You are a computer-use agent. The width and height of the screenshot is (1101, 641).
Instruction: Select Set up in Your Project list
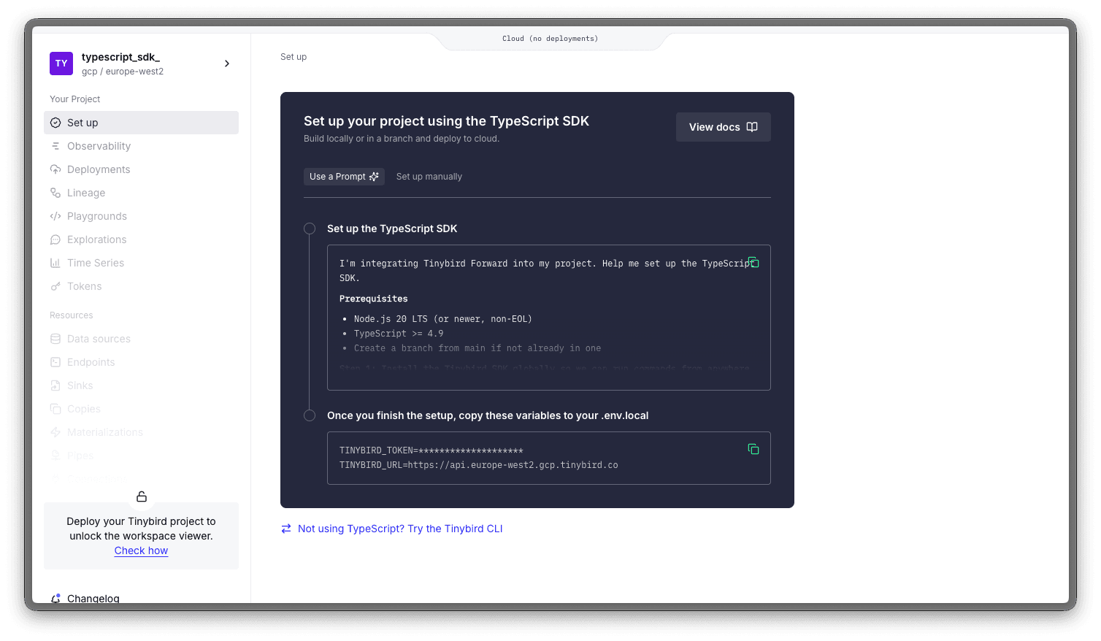[82, 122]
